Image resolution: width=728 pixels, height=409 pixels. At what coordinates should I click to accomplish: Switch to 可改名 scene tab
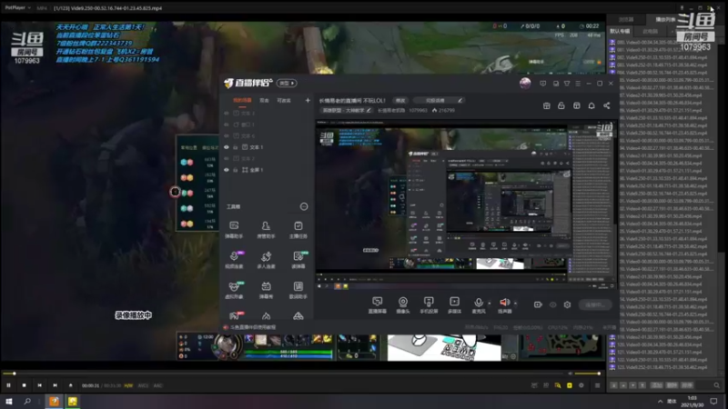pos(284,100)
